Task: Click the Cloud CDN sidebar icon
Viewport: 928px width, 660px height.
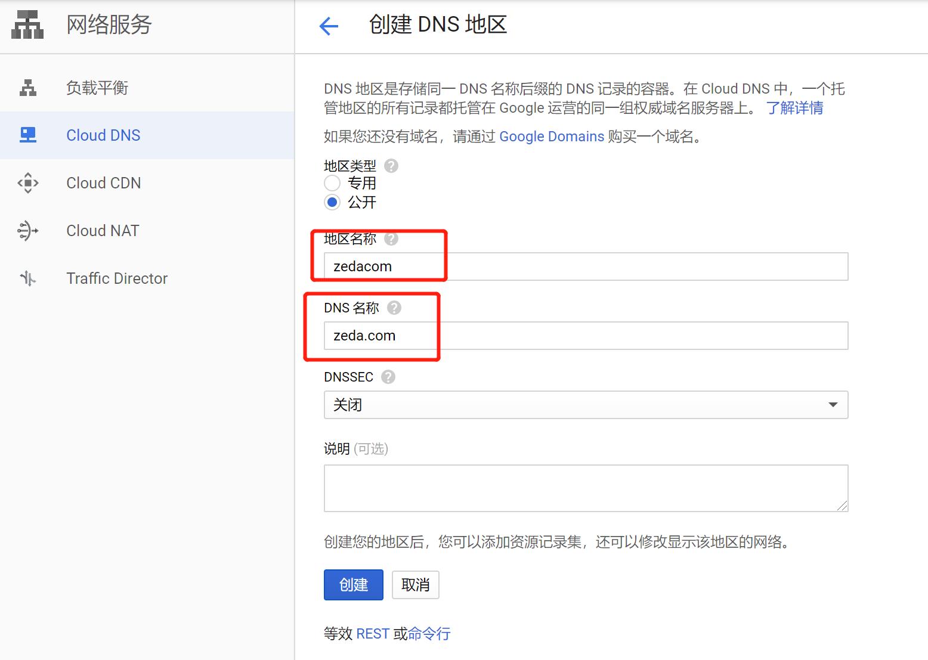Action: [x=28, y=183]
